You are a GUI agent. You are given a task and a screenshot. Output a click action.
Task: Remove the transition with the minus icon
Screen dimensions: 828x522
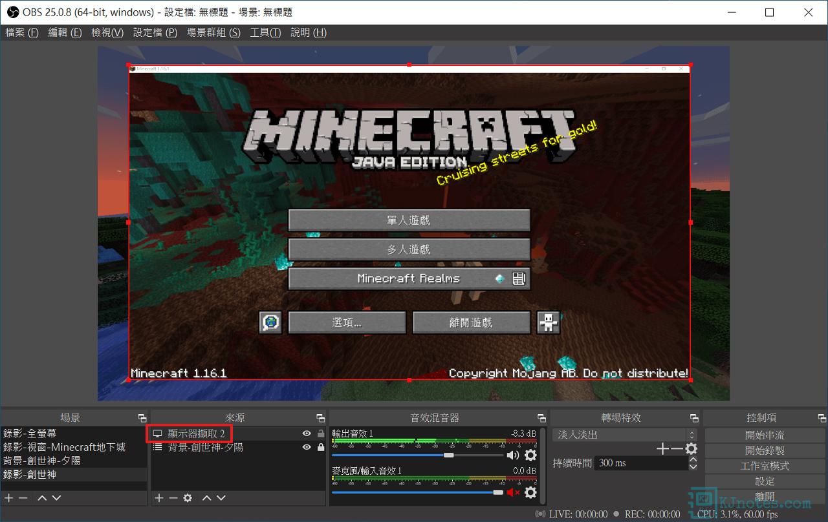click(677, 449)
